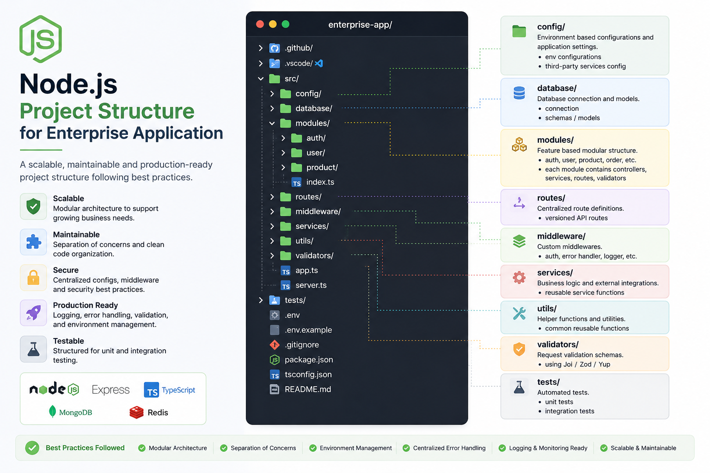The height and width of the screenshot is (473, 710).
Task: Click the markdown icon beside README.md
Action: click(x=275, y=389)
